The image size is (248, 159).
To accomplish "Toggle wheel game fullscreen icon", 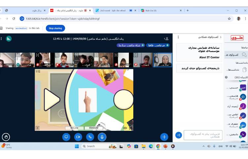I will pos(131,128).
